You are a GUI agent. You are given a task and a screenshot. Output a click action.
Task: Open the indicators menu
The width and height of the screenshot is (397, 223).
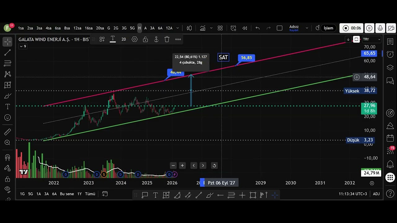pyautogui.click(x=203, y=28)
